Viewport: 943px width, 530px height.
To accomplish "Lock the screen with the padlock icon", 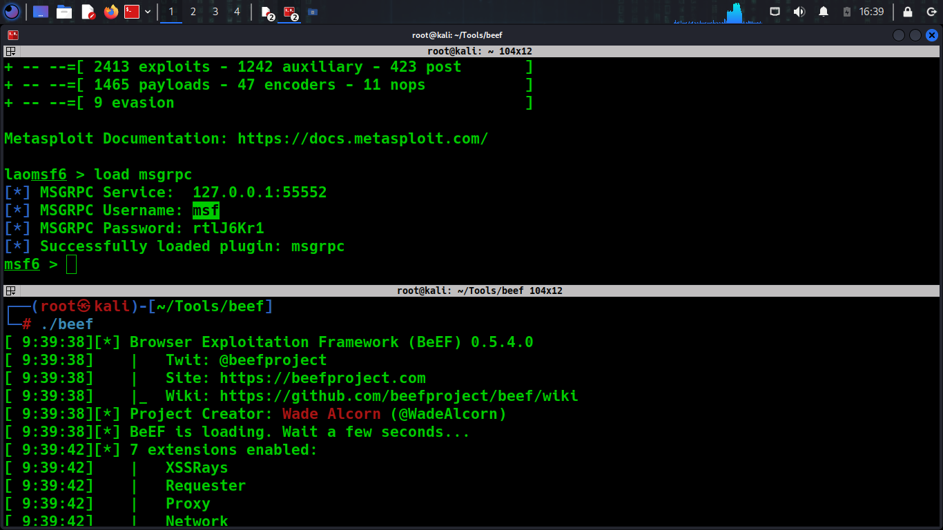I will click(908, 12).
